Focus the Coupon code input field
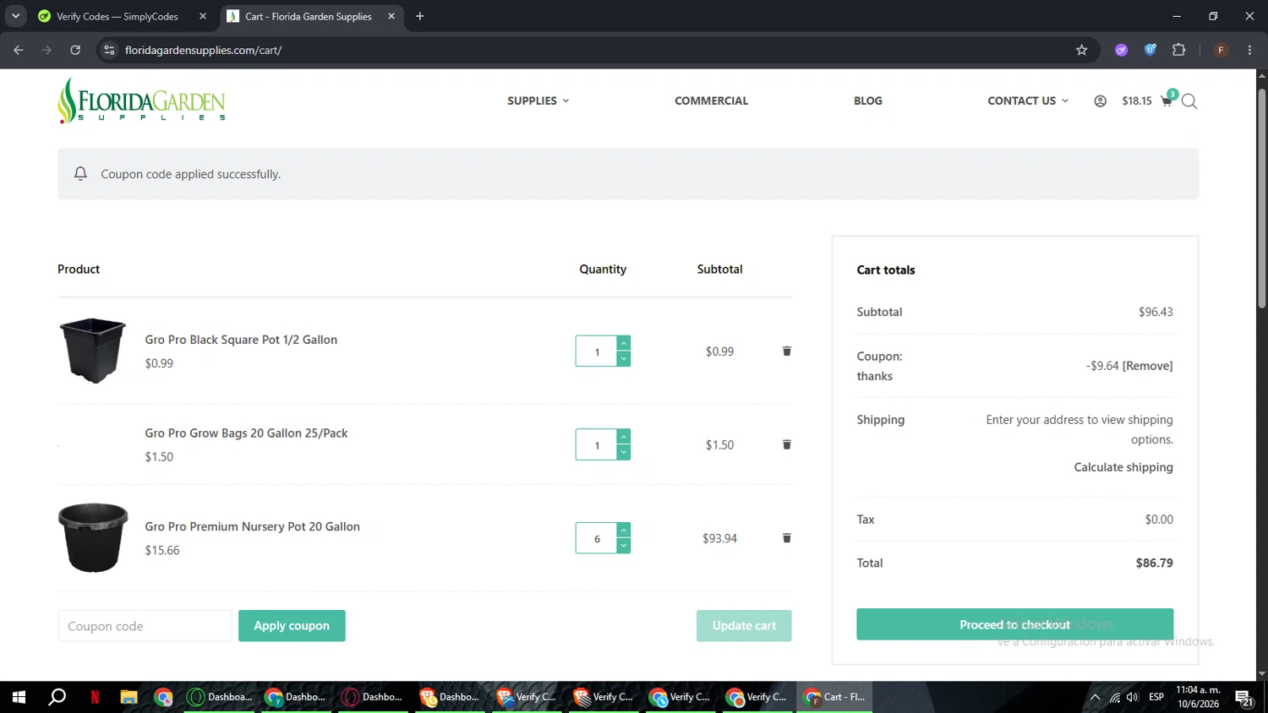 point(145,626)
